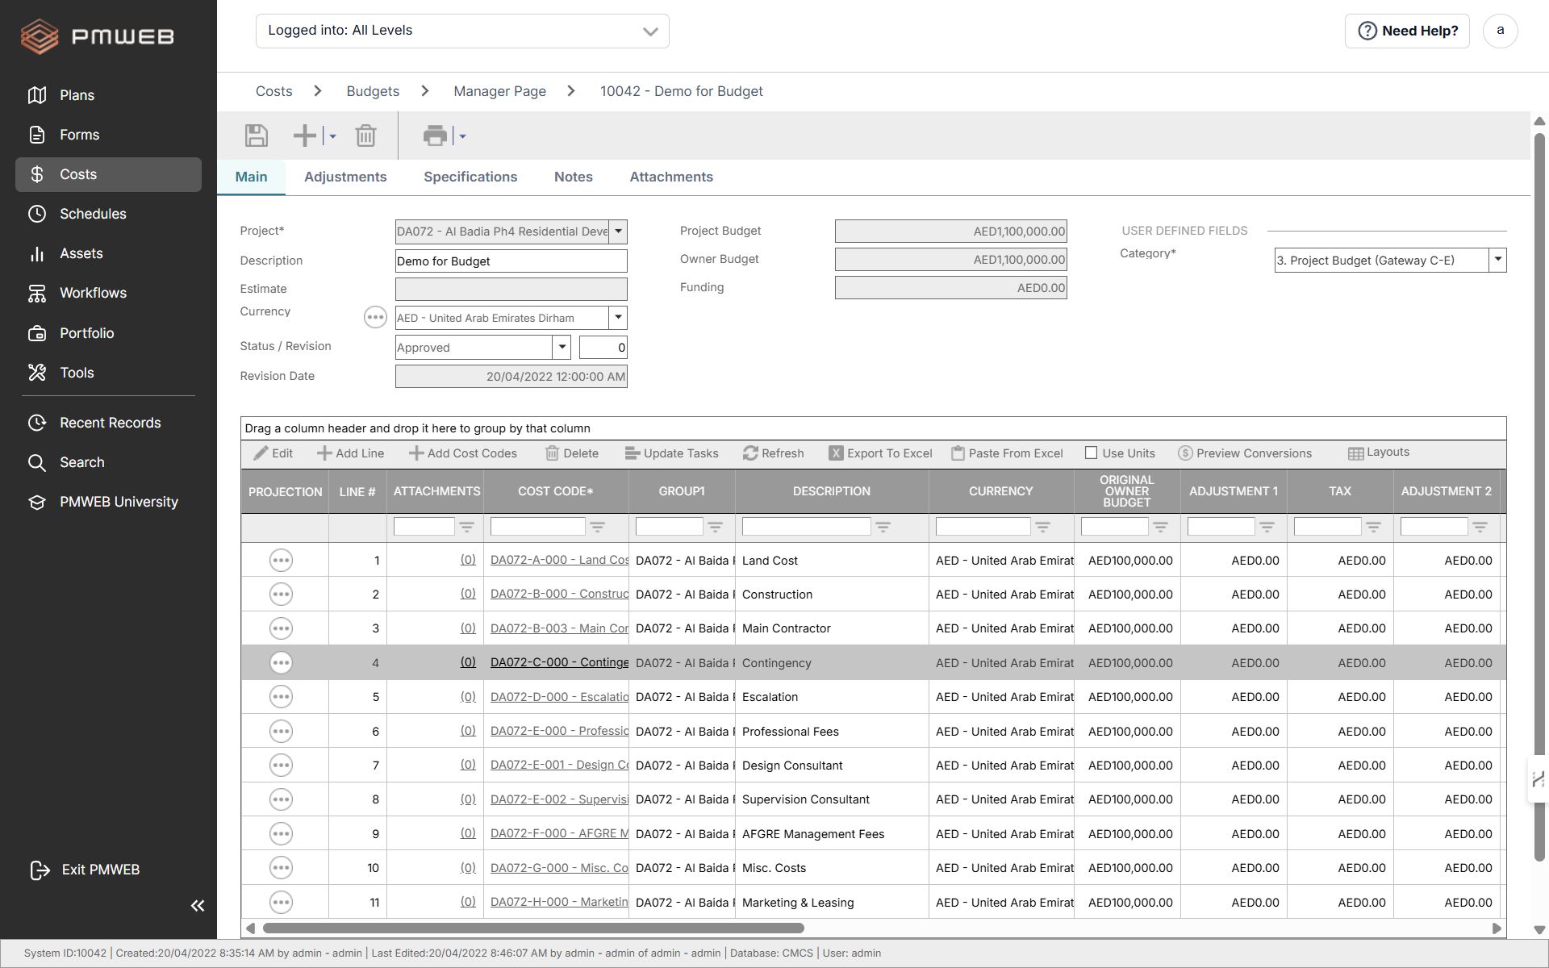This screenshot has height=968, width=1549.
Task: Switch to the Adjustments tab
Action: pyautogui.click(x=345, y=177)
